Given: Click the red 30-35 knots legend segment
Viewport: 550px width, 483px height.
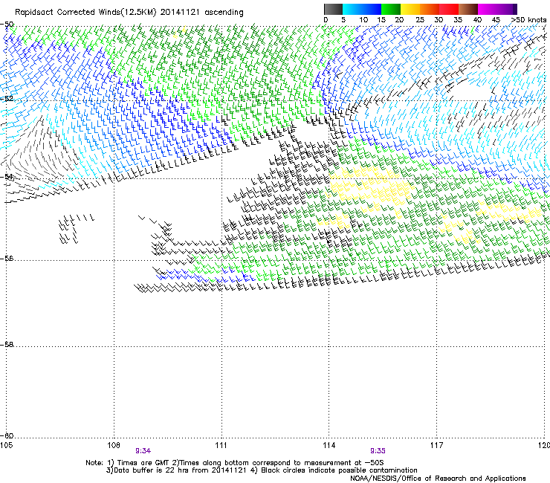Looking at the screenshot, I should point(449,9).
